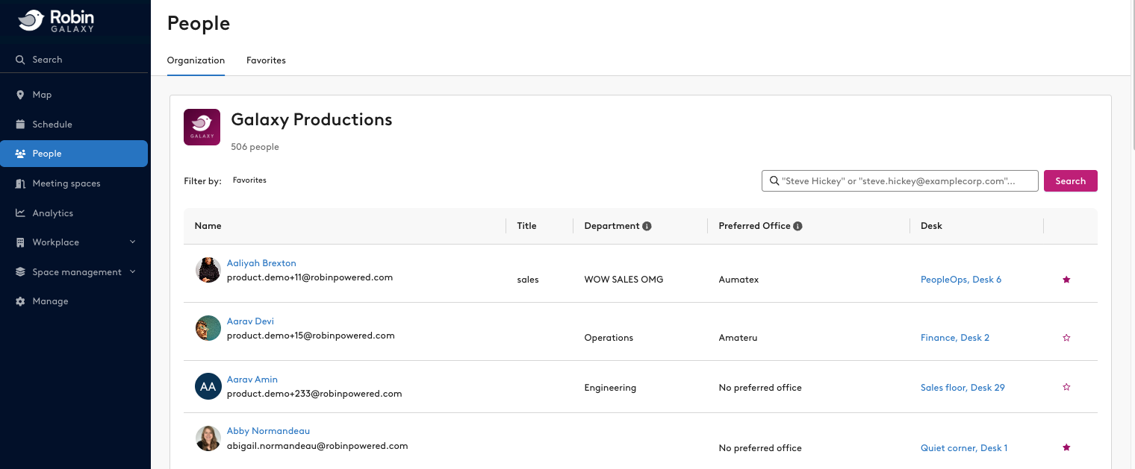
Task: Click Aarav Amin's AA initials avatar
Action: pos(208,386)
